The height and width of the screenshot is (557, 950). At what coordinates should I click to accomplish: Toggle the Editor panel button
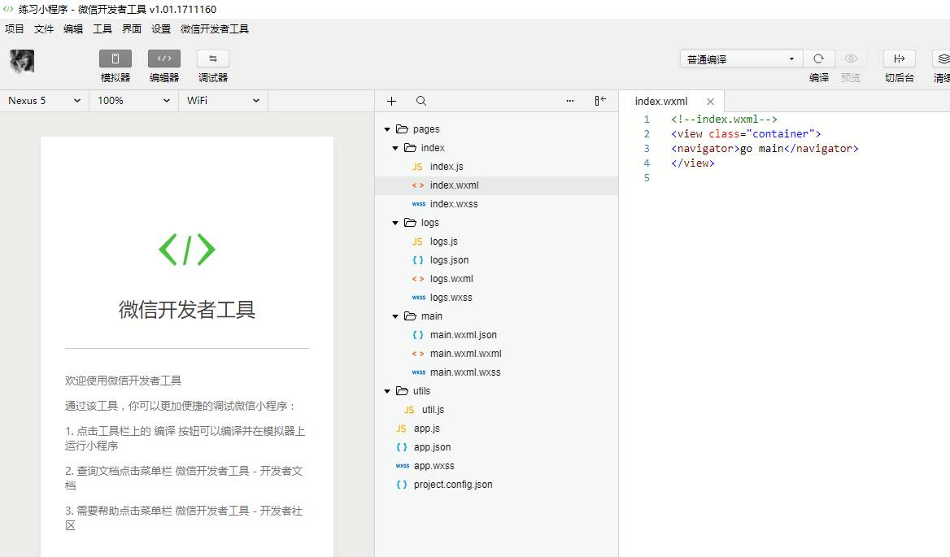tap(164, 59)
